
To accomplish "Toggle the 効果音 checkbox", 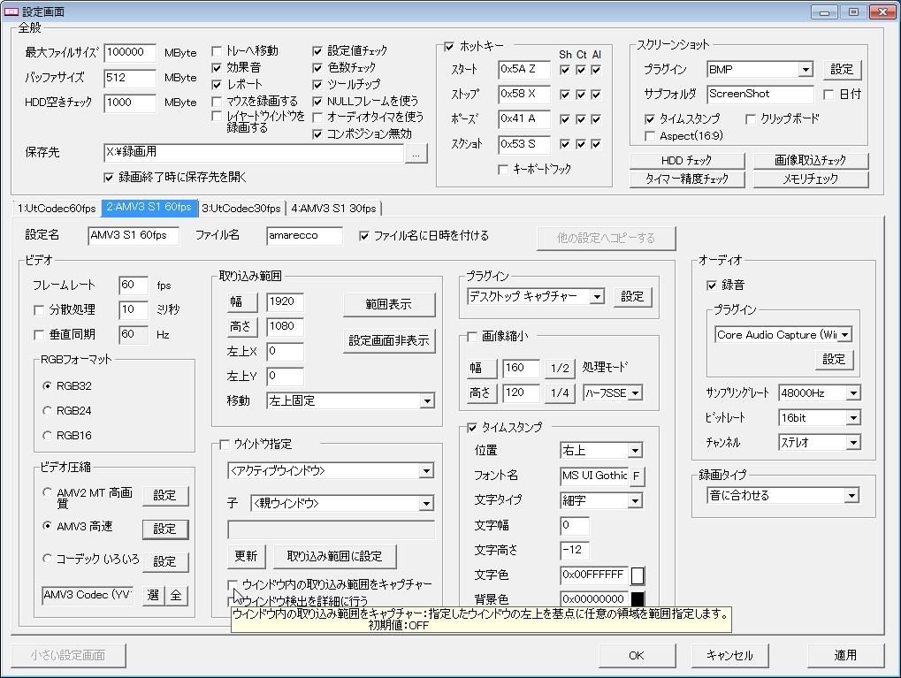I will pyautogui.click(x=218, y=68).
